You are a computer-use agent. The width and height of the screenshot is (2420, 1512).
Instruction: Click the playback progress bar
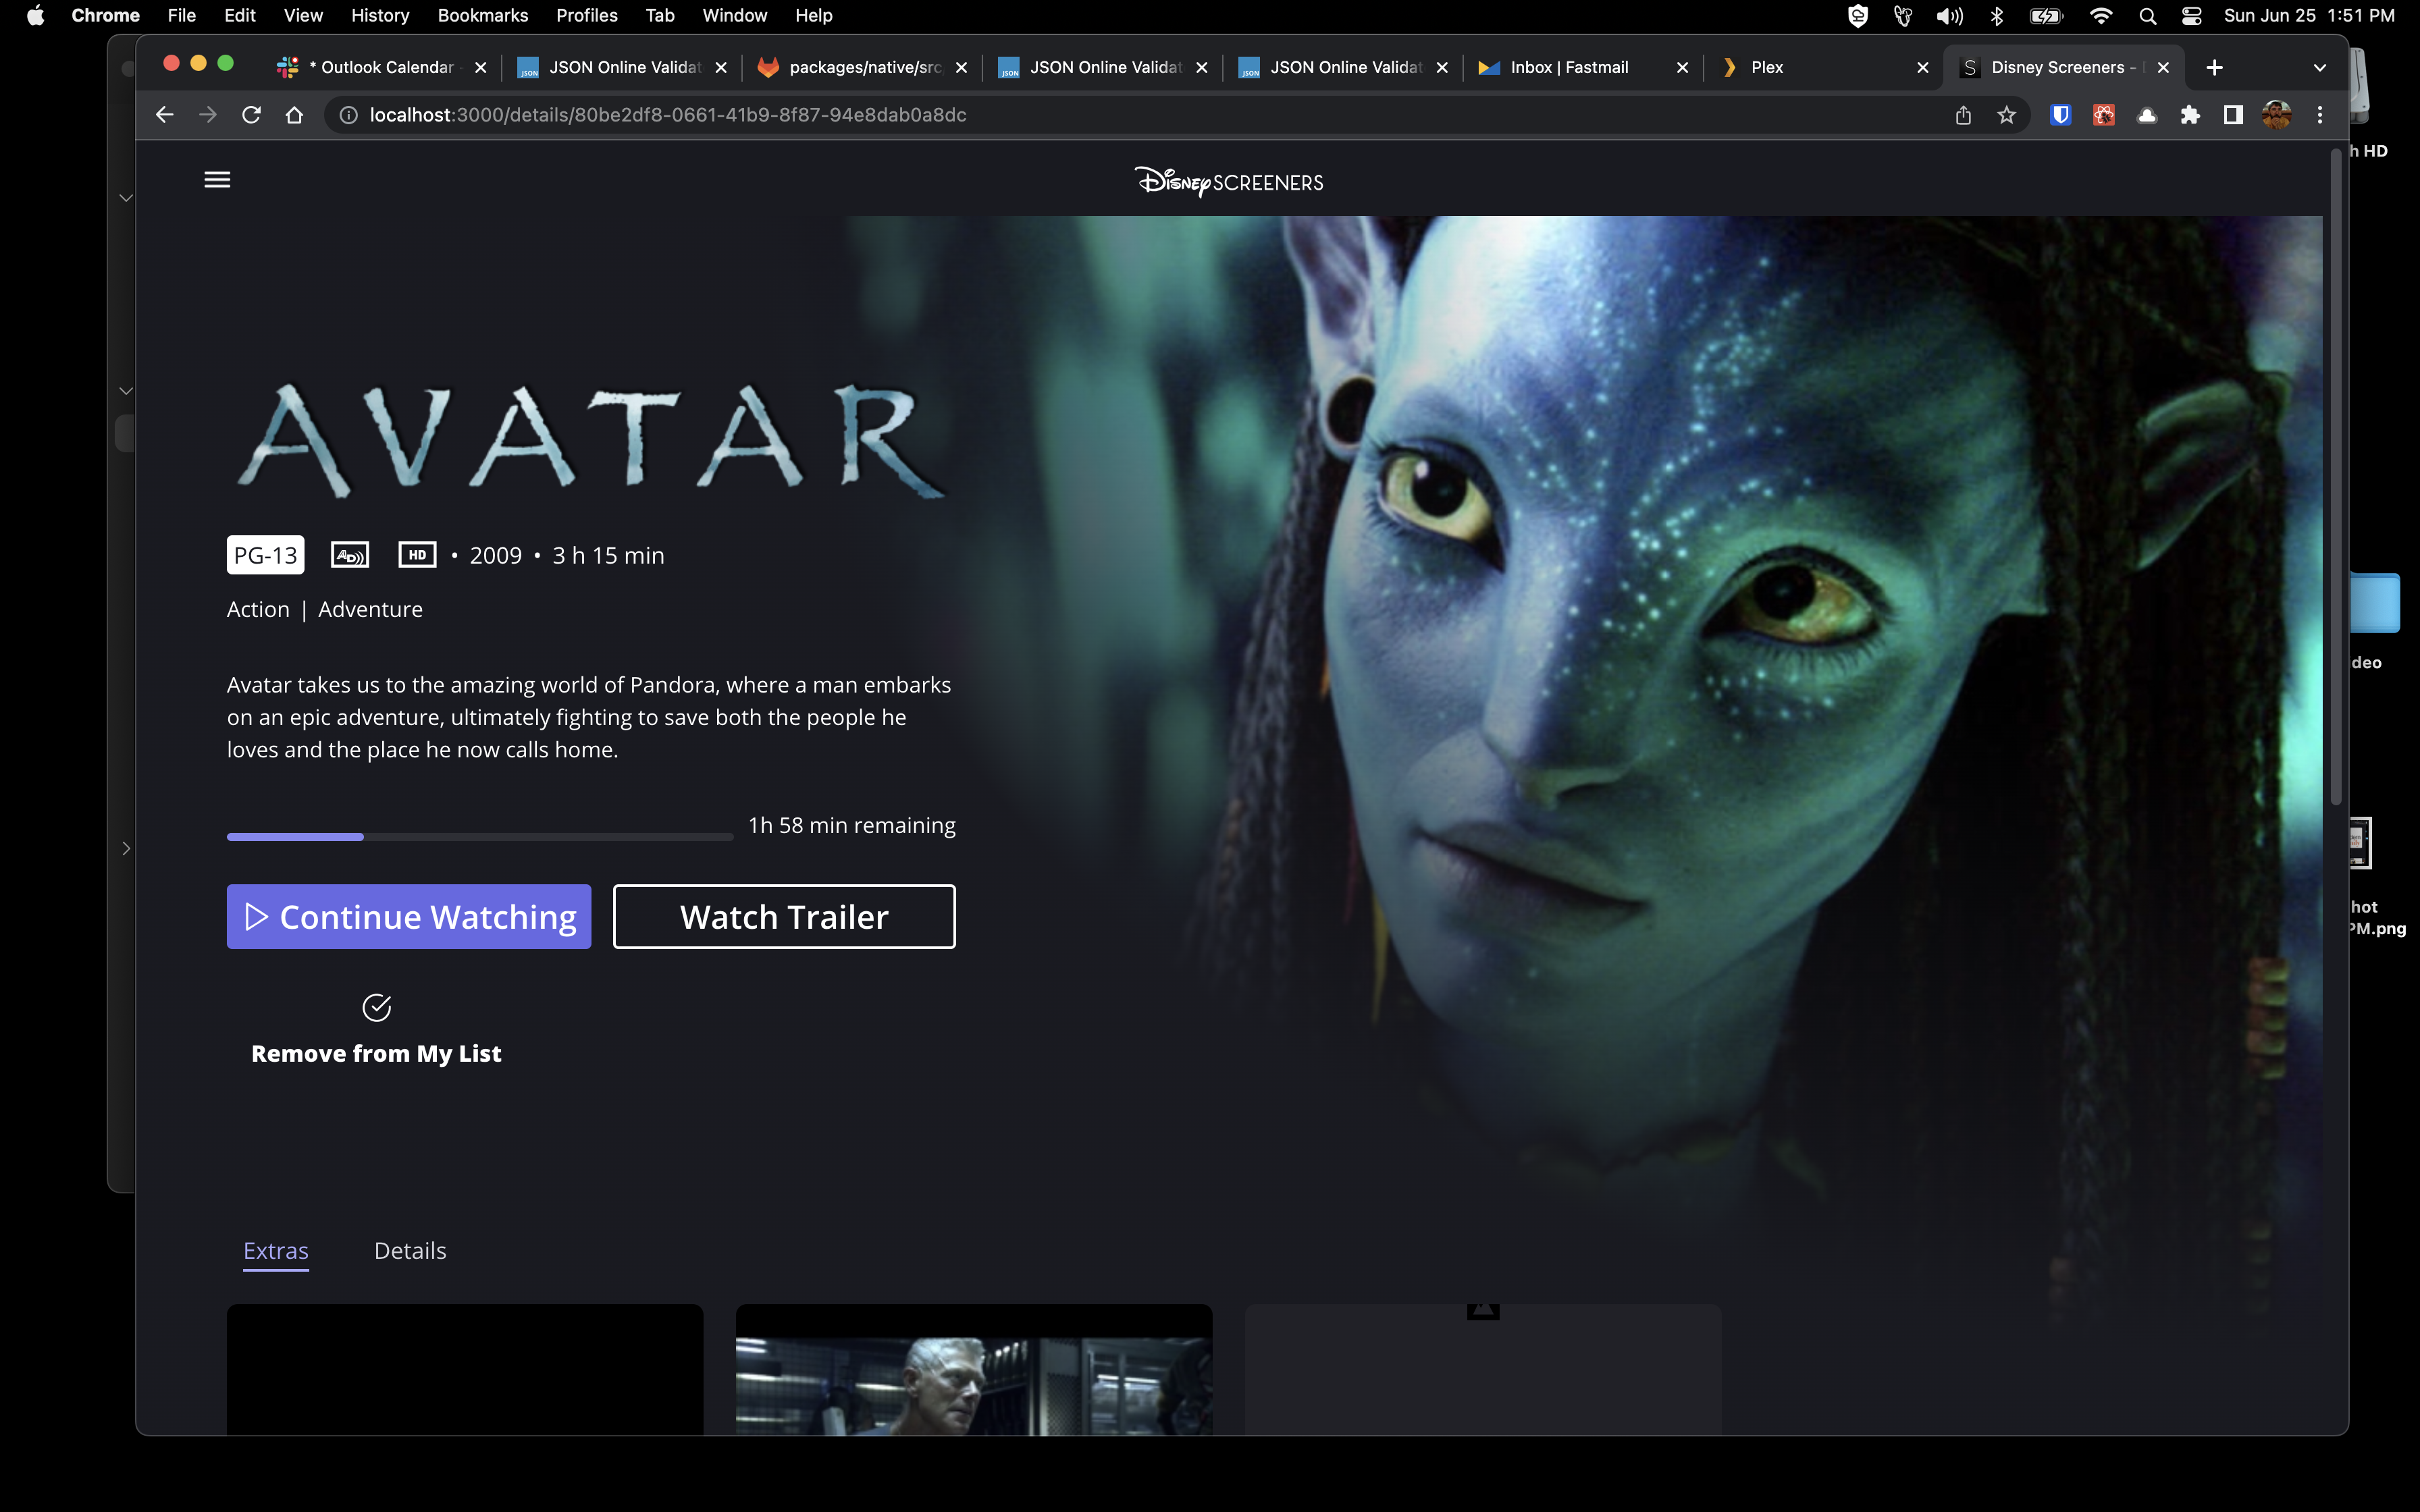pyautogui.click(x=480, y=836)
